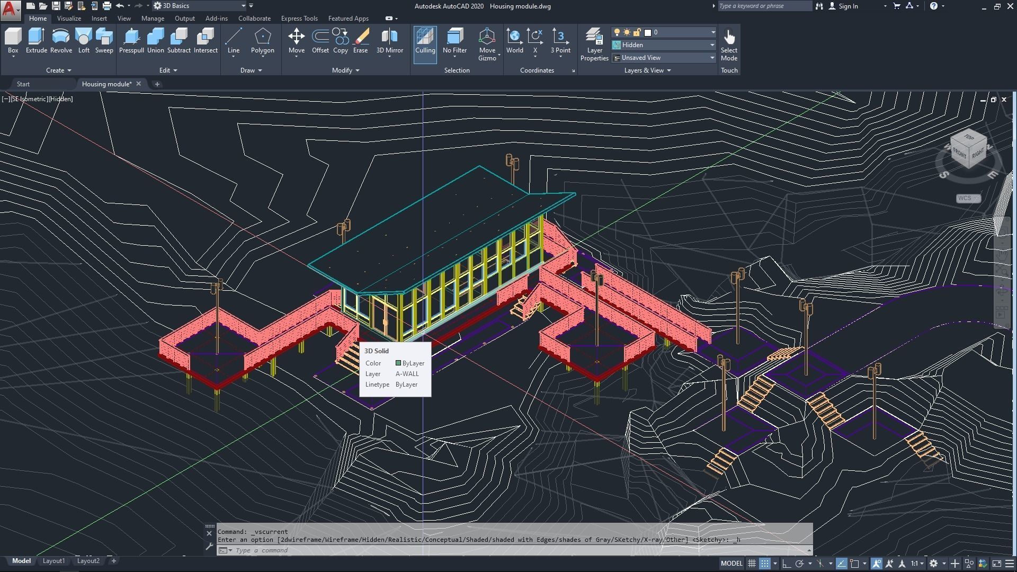Switch to the Start file tab
Image resolution: width=1017 pixels, height=572 pixels.
pos(23,84)
